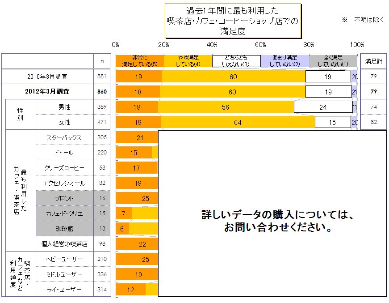This screenshot has height=303, width=389.
Task: Select the ドトール row label
Action: pyautogui.click(x=64, y=153)
